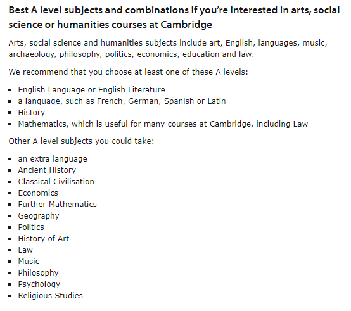Click the page heading about A level subjects
Viewport: 351px width, 311px height.
174,18
